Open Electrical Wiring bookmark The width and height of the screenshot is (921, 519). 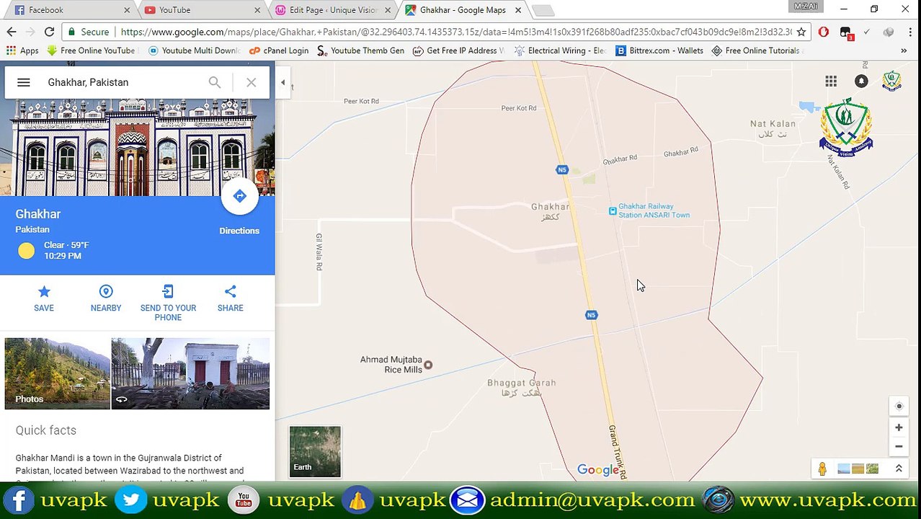560,50
